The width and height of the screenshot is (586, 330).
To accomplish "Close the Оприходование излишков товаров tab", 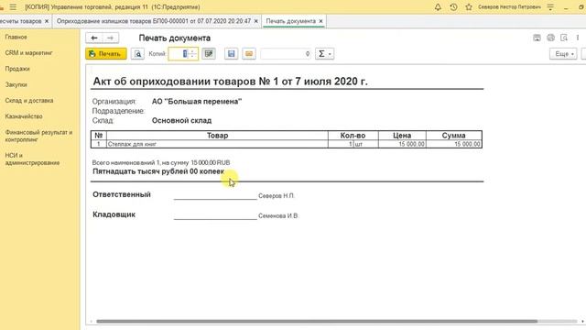I will (256, 21).
